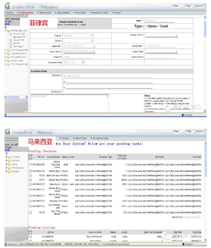Expand the Check Requisition tree node
211x248 pixels.
click(5, 53)
